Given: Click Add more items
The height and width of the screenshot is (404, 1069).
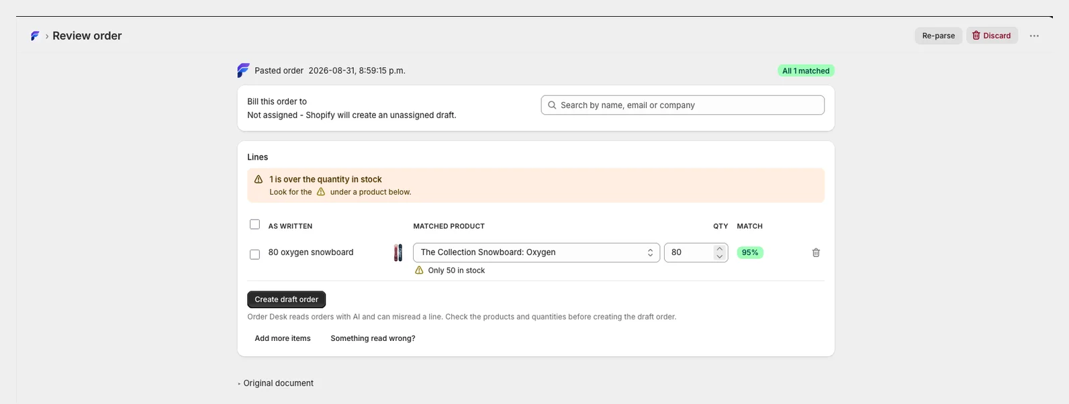Looking at the screenshot, I should 283,339.
